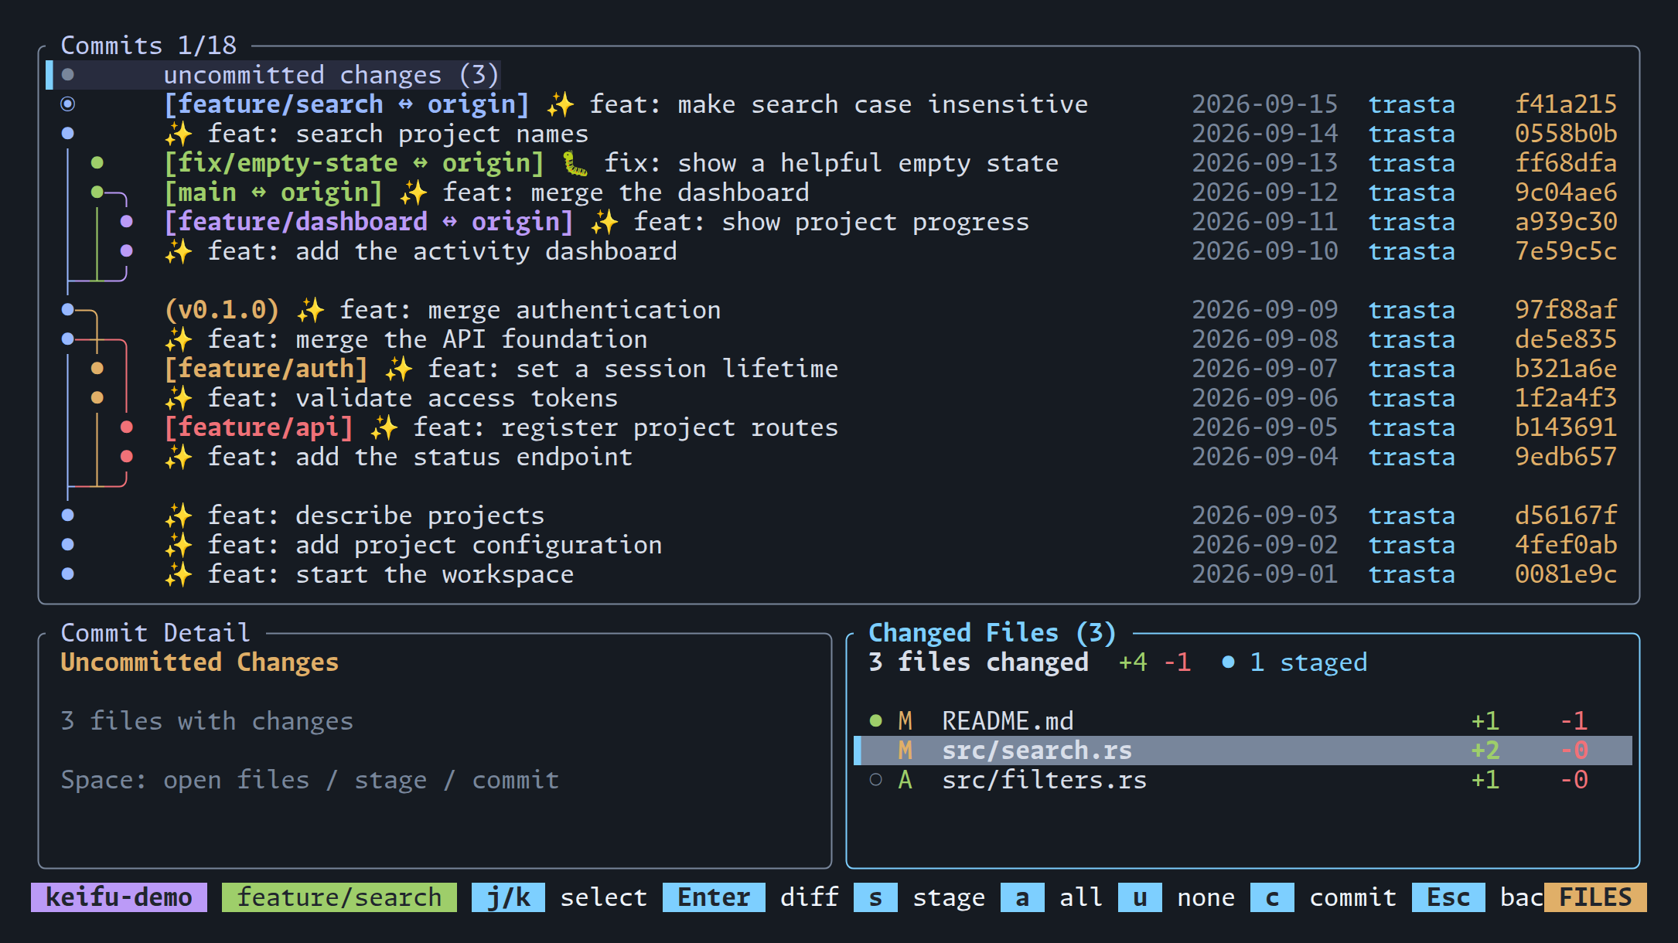Click the purple graph node of feature/dashboard
This screenshot has height=943, width=1678.
pyautogui.click(x=127, y=222)
